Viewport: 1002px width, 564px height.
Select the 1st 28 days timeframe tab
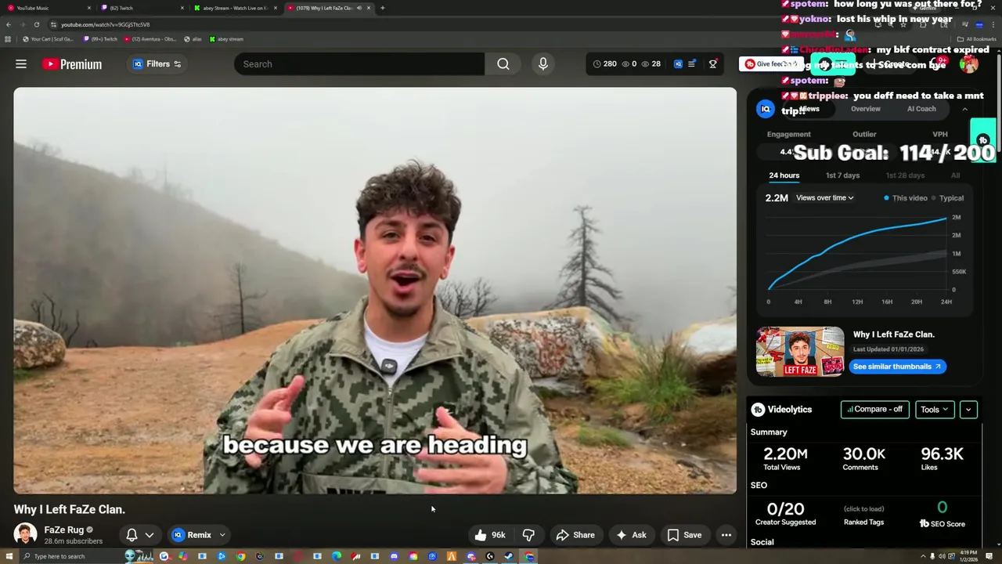pyautogui.click(x=905, y=175)
